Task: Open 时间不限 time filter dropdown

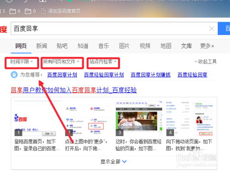Action: [x=22, y=62]
